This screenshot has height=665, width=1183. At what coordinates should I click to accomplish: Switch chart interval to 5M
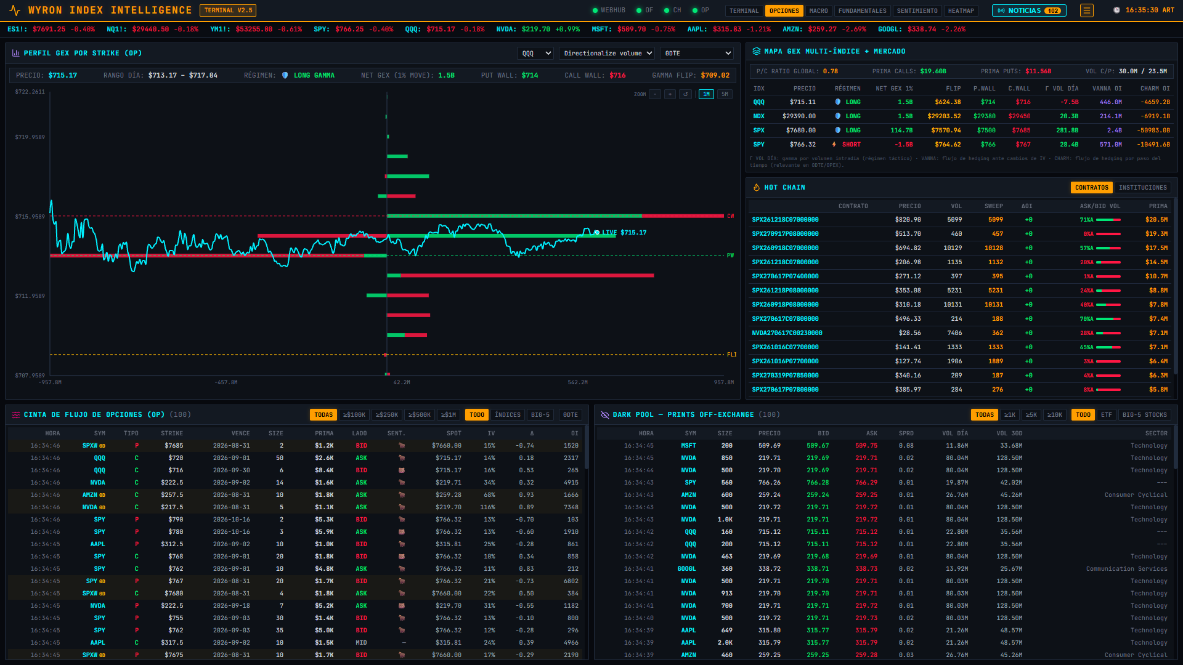point(725,94)
